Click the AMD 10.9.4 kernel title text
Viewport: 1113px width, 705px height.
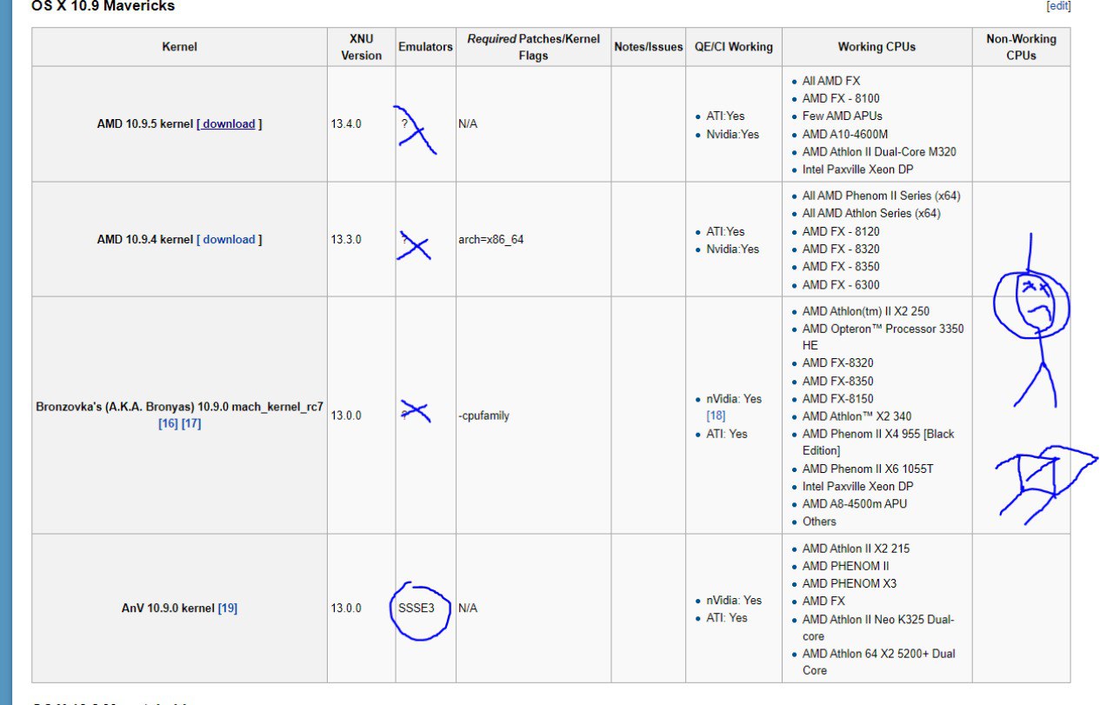point(145,239)
